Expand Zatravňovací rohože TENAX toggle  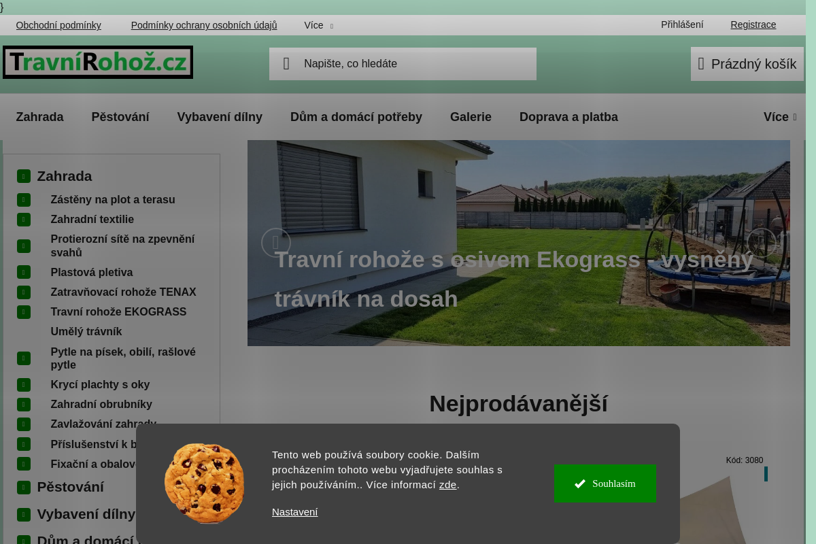(24, 292)
